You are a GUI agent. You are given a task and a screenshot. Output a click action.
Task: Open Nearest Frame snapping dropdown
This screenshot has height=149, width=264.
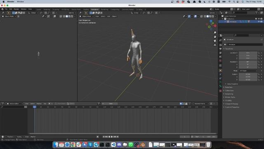pos(202,104)
